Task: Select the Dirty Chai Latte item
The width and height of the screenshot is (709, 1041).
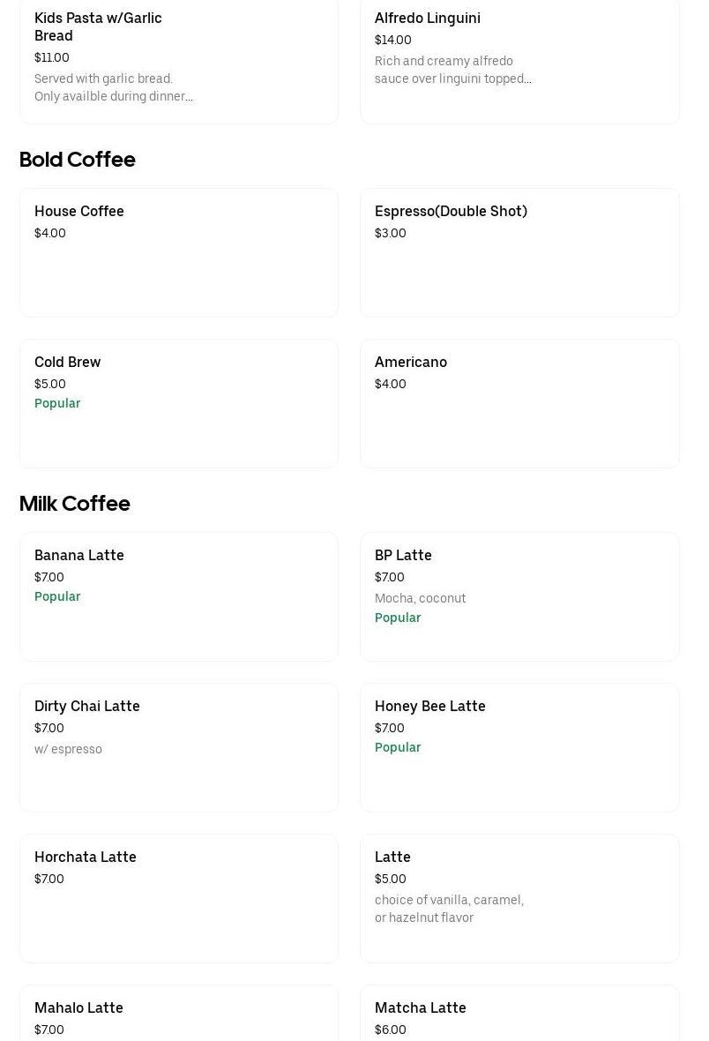Action: 178,747
